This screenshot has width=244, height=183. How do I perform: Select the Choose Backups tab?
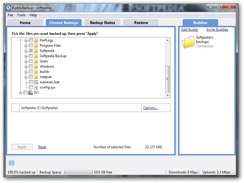point(64,23)
